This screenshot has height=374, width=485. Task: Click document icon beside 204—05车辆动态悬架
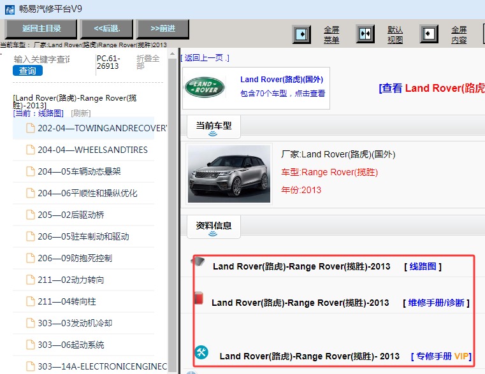tap(31, 171)
